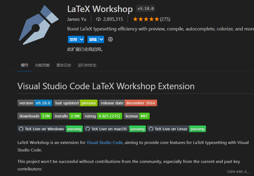This screenshot has width=254, height=176.
Task: Click the LaTeX Workshop title heading
Action: tap(100, 9)
